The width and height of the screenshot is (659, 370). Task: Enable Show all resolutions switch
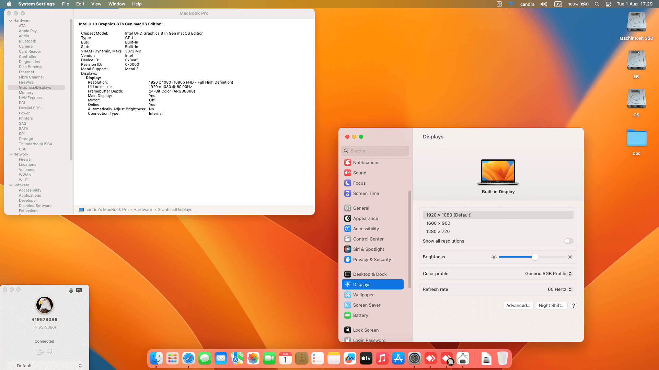pos(569,241)
